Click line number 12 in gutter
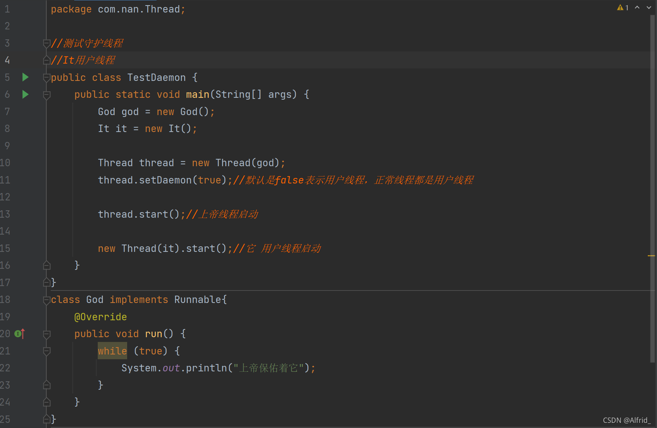Image resolution: width=657 pixels, height=428 pixels. click(5, 197)
